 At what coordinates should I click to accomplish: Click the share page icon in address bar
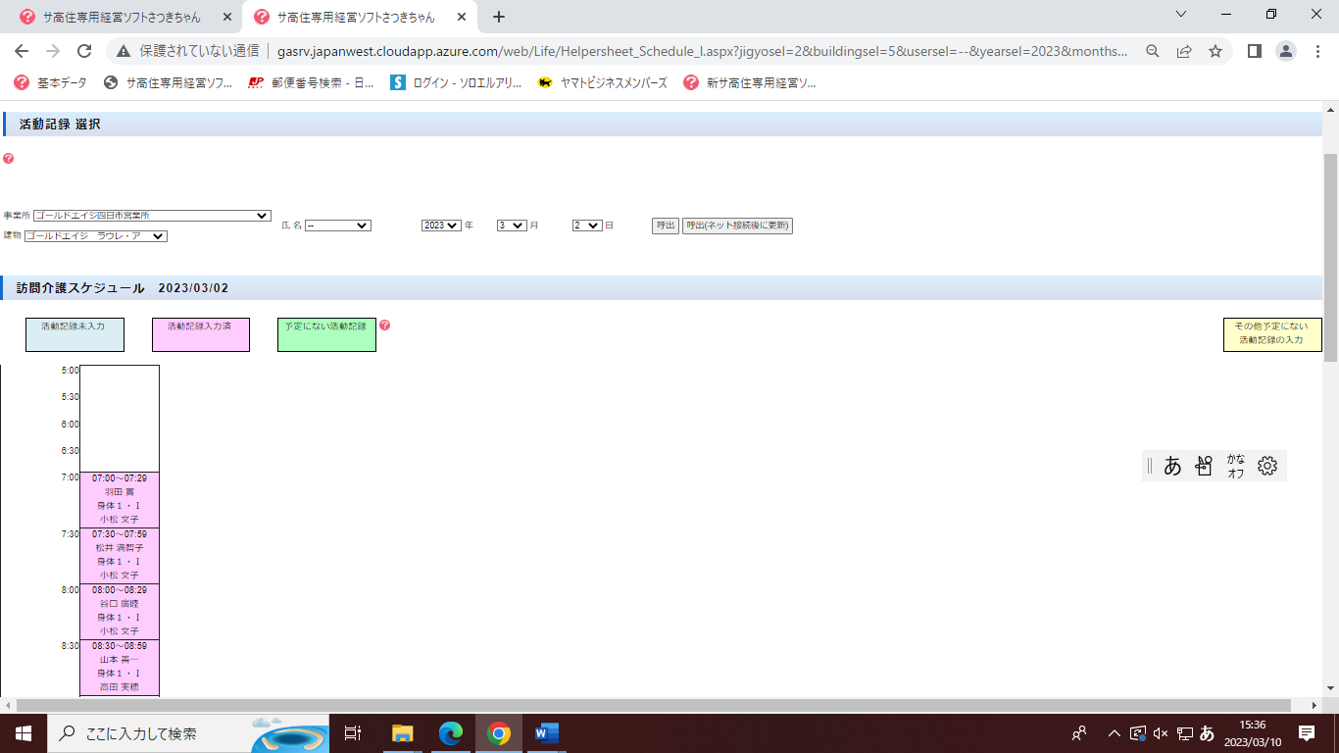1184,51
